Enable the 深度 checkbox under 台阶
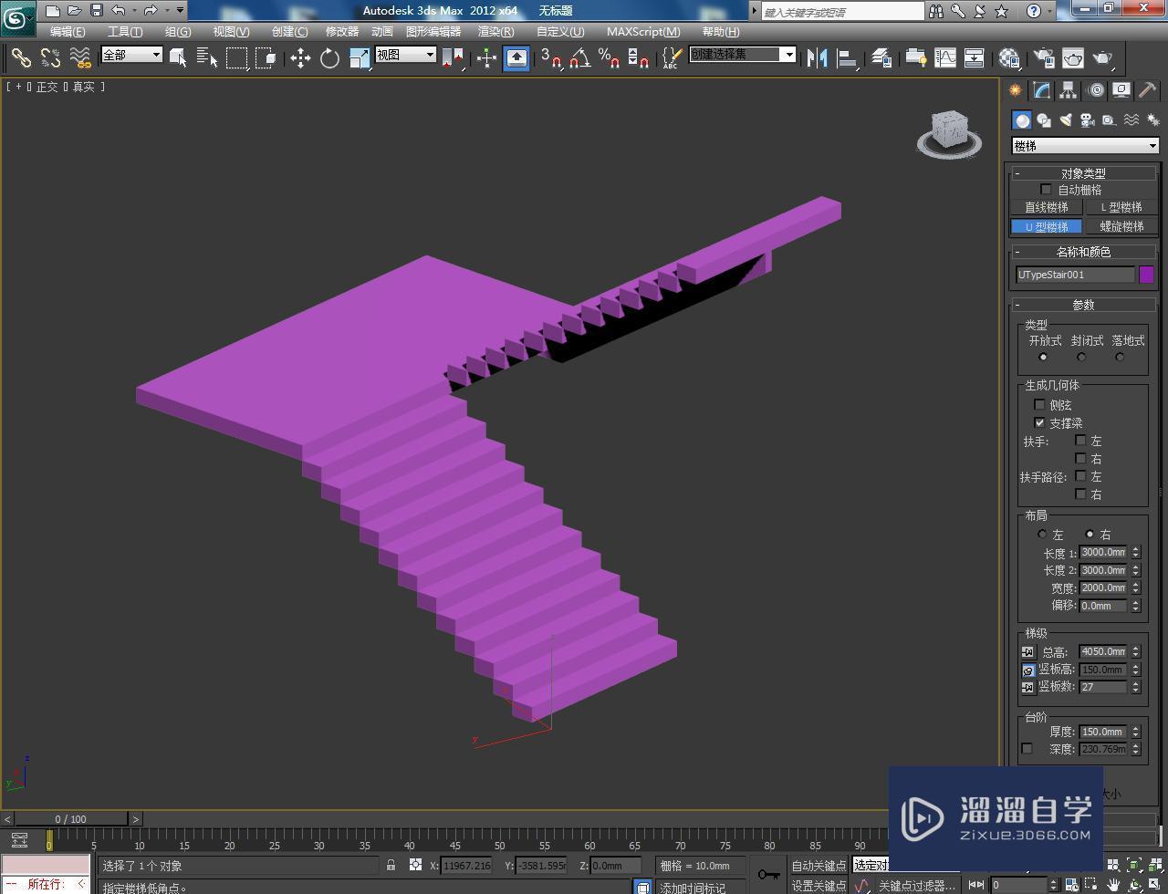The image size is (1168, 894). point(1027,748)
